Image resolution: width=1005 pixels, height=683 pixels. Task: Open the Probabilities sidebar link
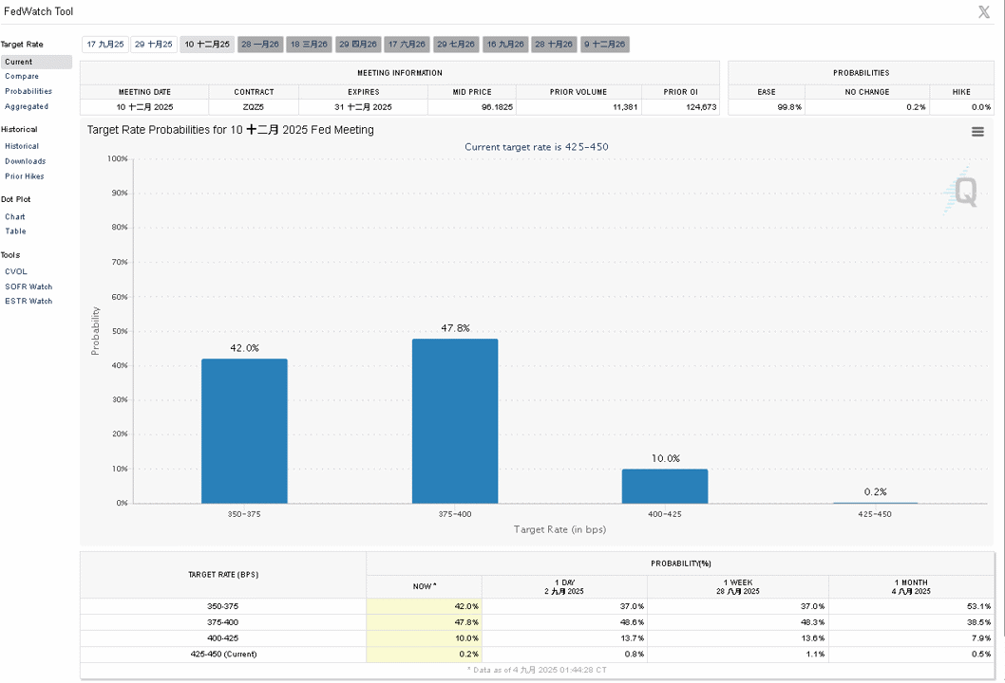click(28, 91)
